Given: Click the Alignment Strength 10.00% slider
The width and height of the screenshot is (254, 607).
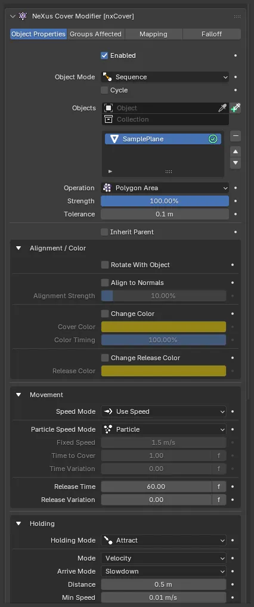Looking at the screenshot, I should (163, 296).
